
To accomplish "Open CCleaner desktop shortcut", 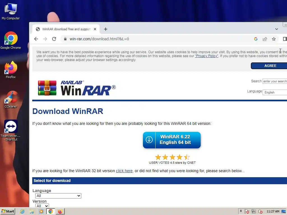I will coord(11,99).
